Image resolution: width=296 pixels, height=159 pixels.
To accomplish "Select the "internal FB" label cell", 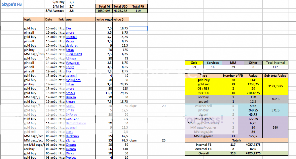I will pos(203,145).
